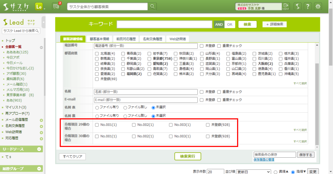Select ファイル有り radio for 名刺 表
Viewport: 333px width, 174px height.
click(x=97, y=107)
